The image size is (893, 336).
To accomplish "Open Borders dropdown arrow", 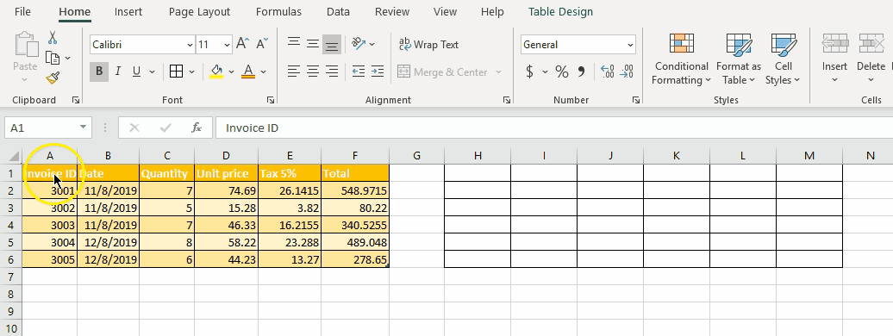I will click(x=192, y=72).
